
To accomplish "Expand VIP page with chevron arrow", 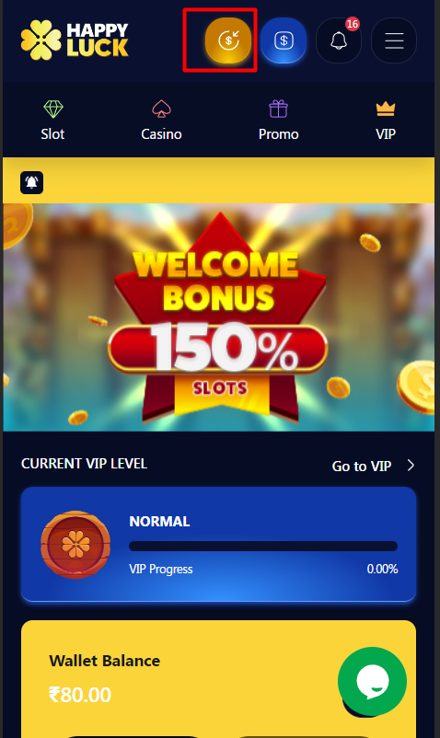I will (411, 466).
